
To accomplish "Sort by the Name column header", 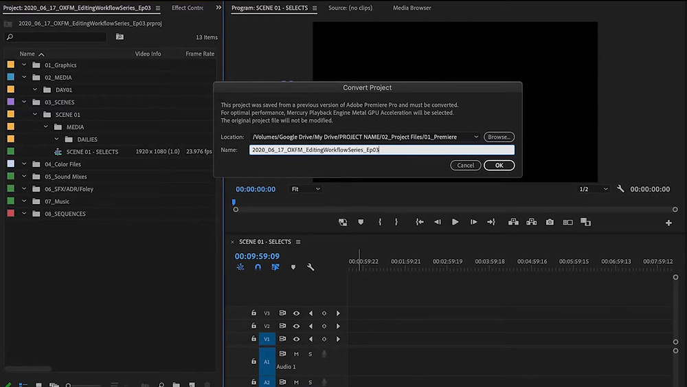I will 27,54.
